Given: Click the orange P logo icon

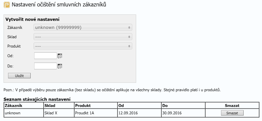Looking at the screenshot, I should click(x=7, y=4).
